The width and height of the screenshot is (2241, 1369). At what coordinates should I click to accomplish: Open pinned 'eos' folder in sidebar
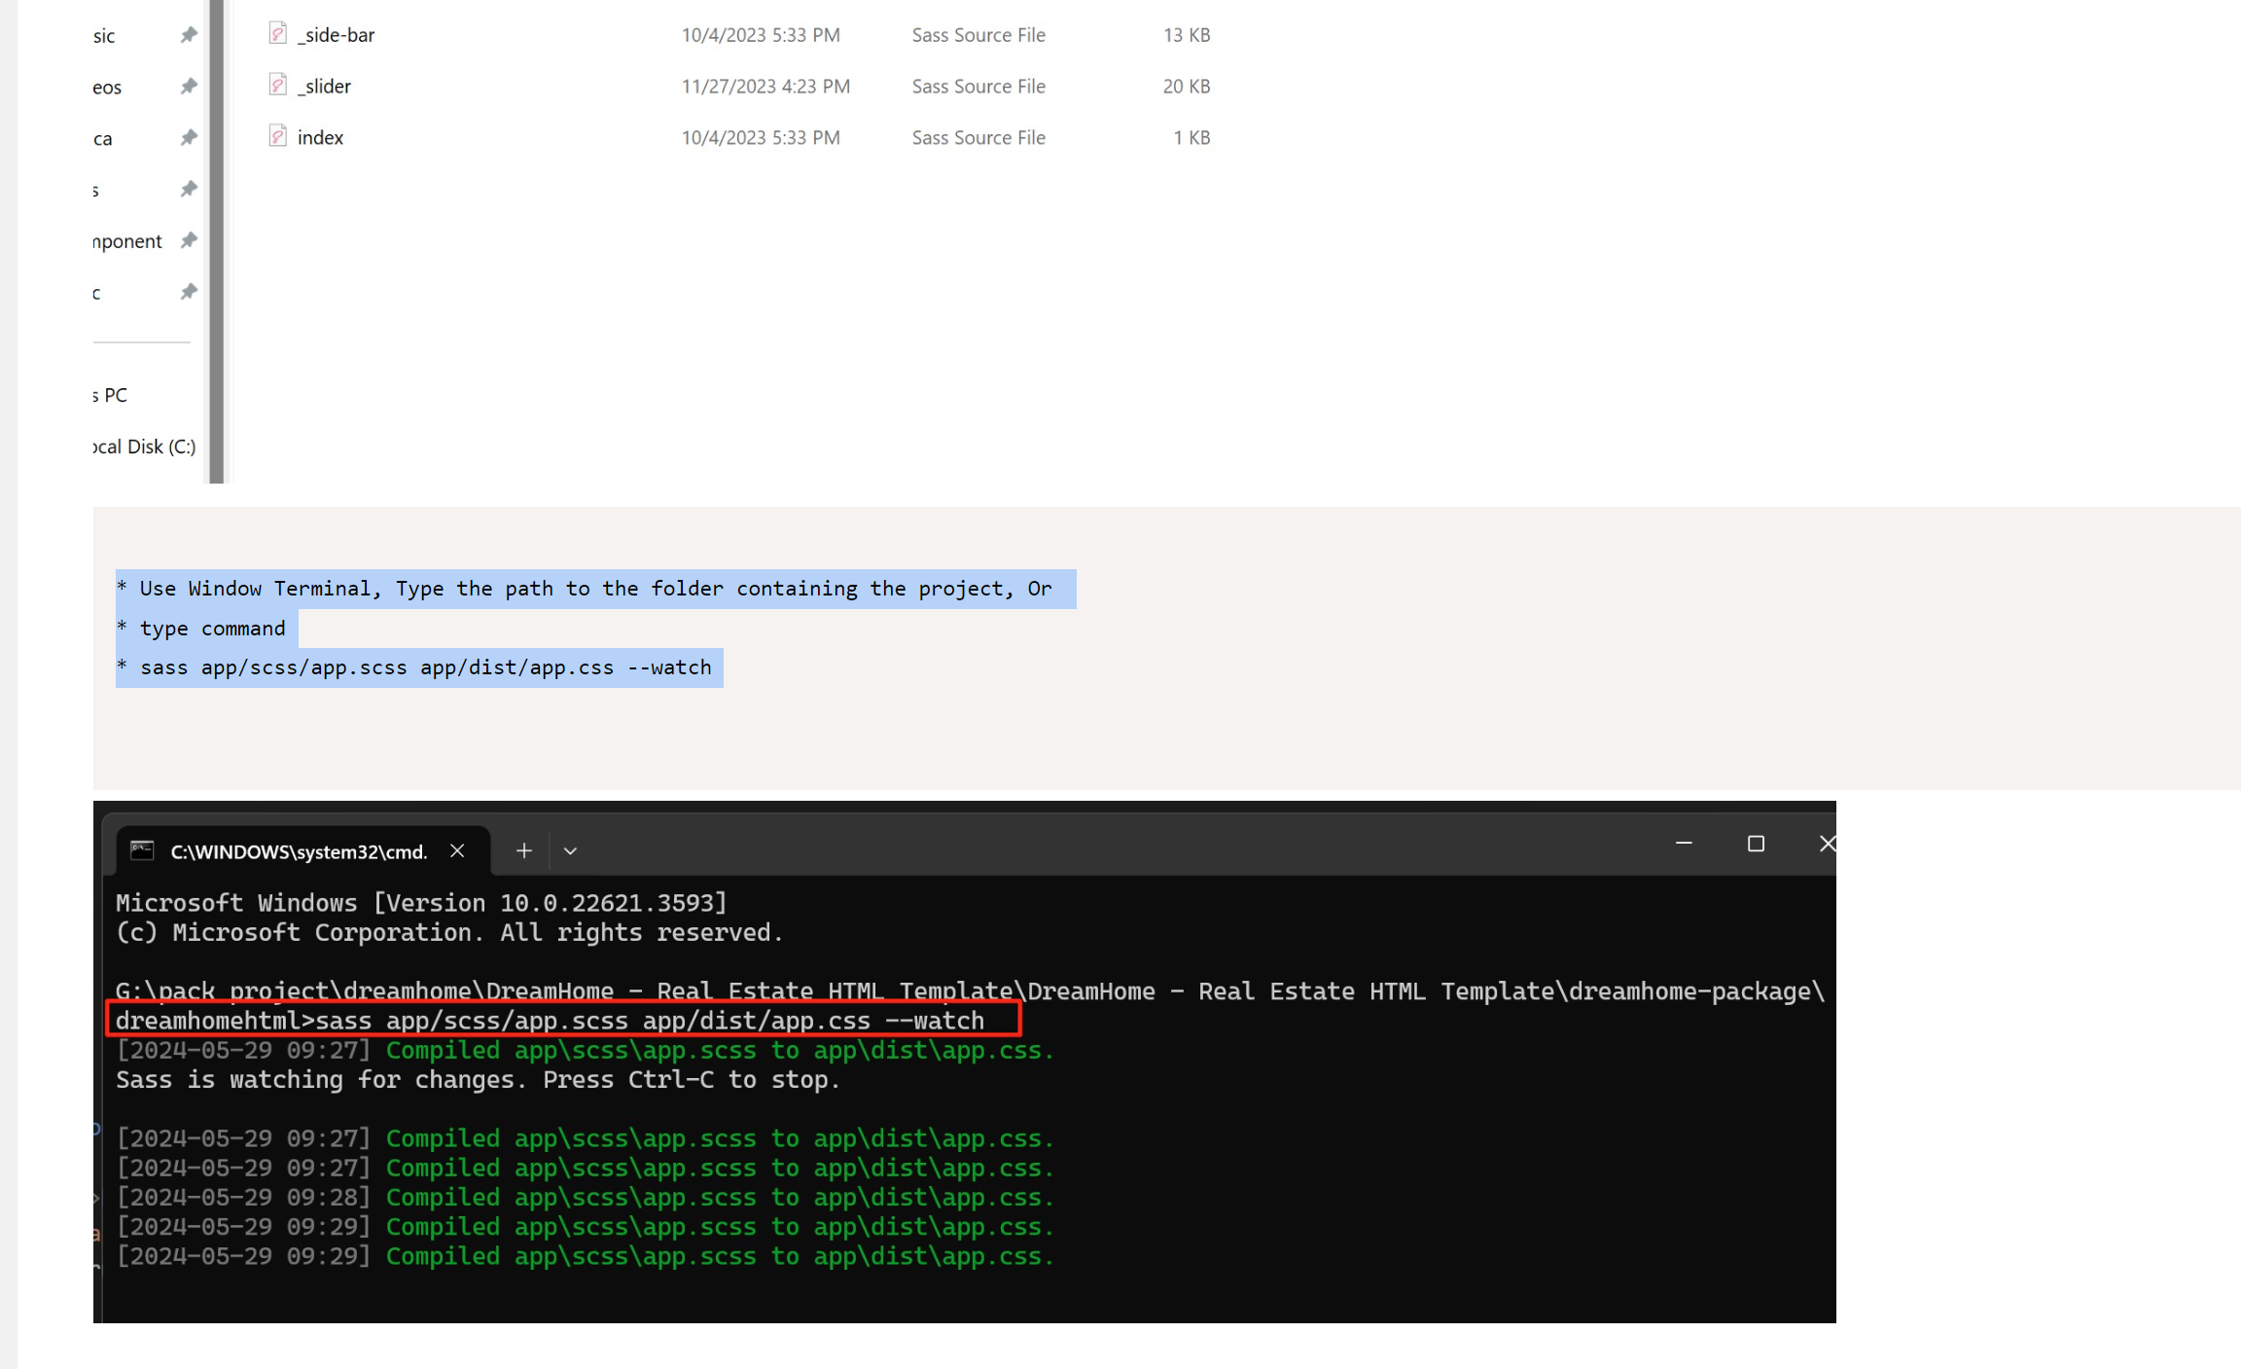pyautogui.click(x=107, y=88)
